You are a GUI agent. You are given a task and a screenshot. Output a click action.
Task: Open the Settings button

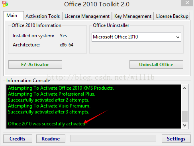176,139
